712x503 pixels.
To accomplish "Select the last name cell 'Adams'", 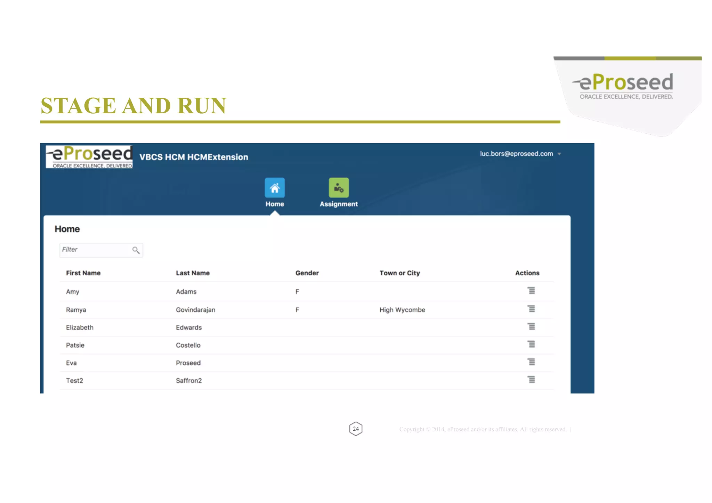I will click(x=186, y=292).
